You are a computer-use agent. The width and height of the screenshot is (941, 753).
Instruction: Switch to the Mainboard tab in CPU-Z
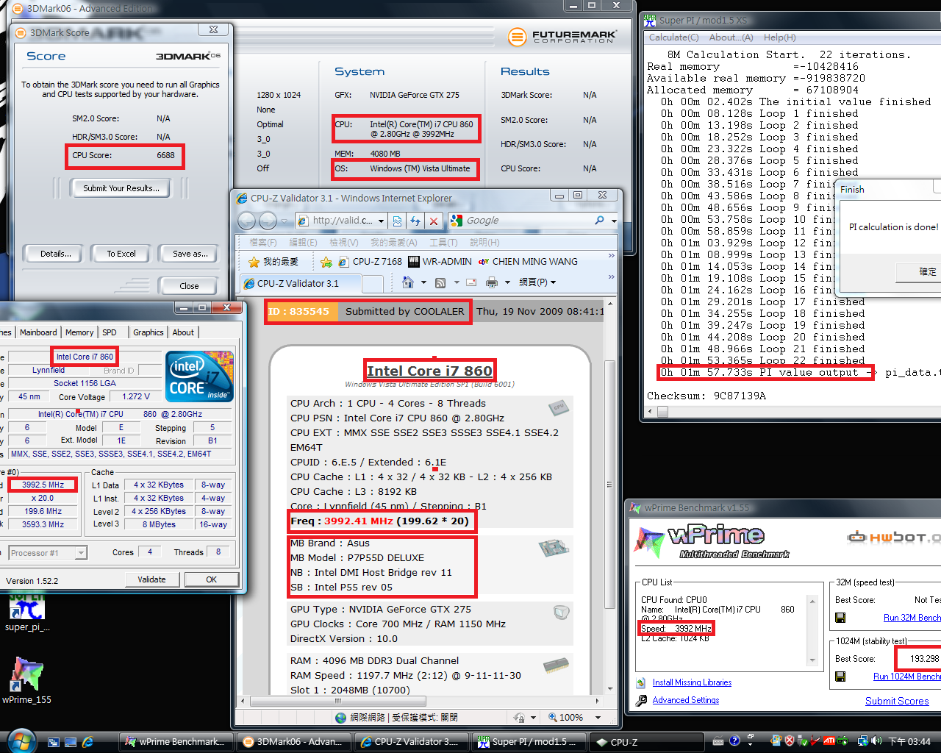pyautogui.click(x=38, y=332)
